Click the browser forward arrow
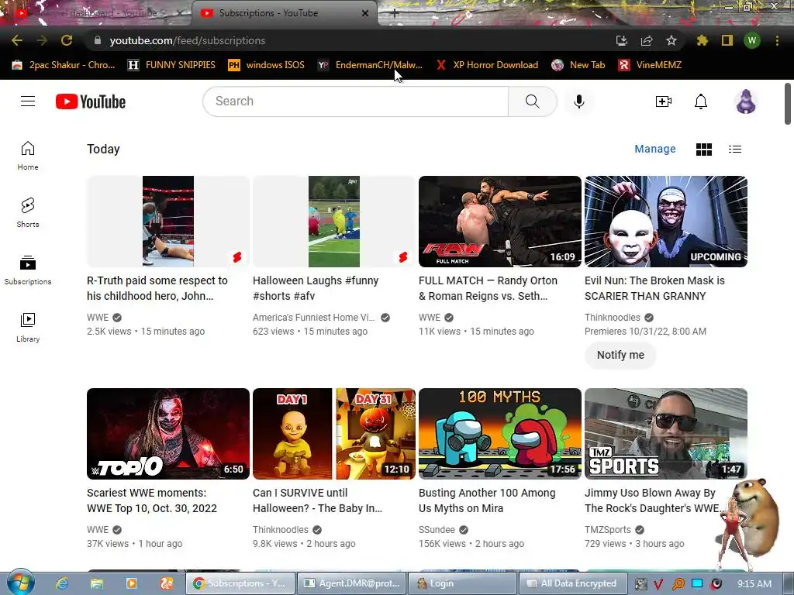 pos(42,40)
